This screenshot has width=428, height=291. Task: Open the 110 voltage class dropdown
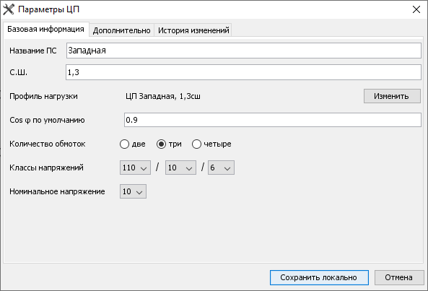point(135,168)
